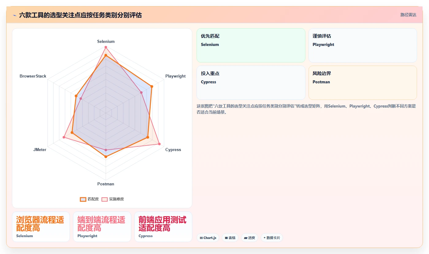Click the orange 匹配度 legend swatch
Image resolution: width=429 pixels, height=254 pixels.
click(x=83, y=199)
